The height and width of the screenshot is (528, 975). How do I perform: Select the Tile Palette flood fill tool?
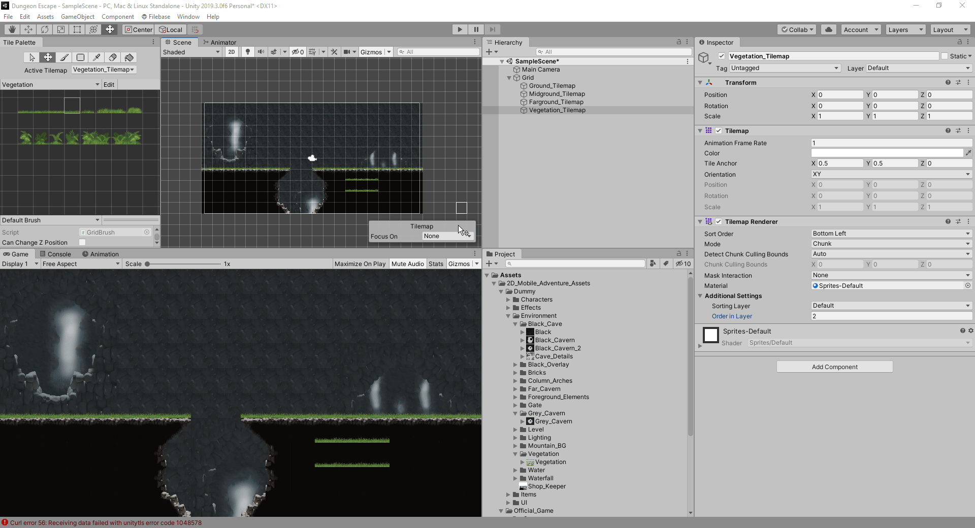coord(129,57)
